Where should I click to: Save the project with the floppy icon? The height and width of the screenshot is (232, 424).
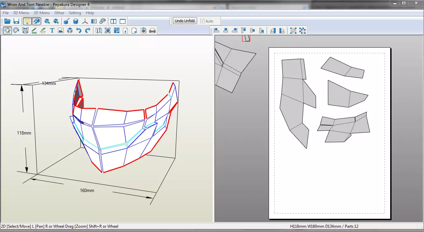pos(16,21)
